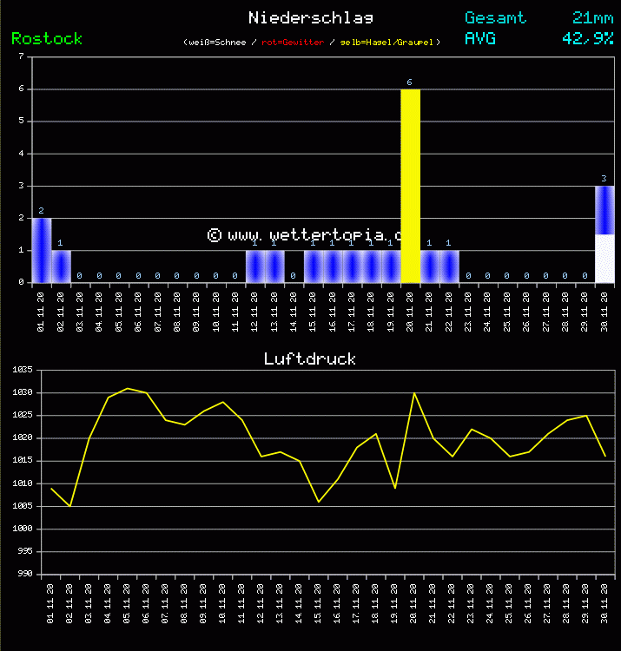This screenshot has width=621, height=651.
Task: Click the AVG label
Action: pos(480,39)
